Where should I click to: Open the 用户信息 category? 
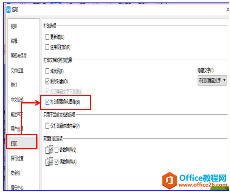17,129
